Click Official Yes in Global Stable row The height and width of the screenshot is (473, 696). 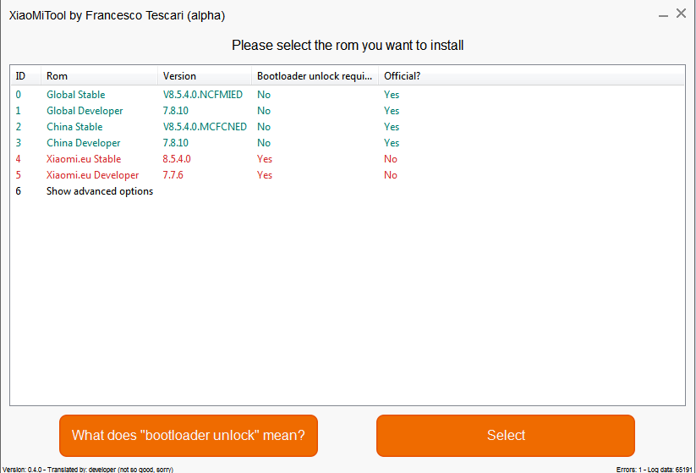point(392,95)
